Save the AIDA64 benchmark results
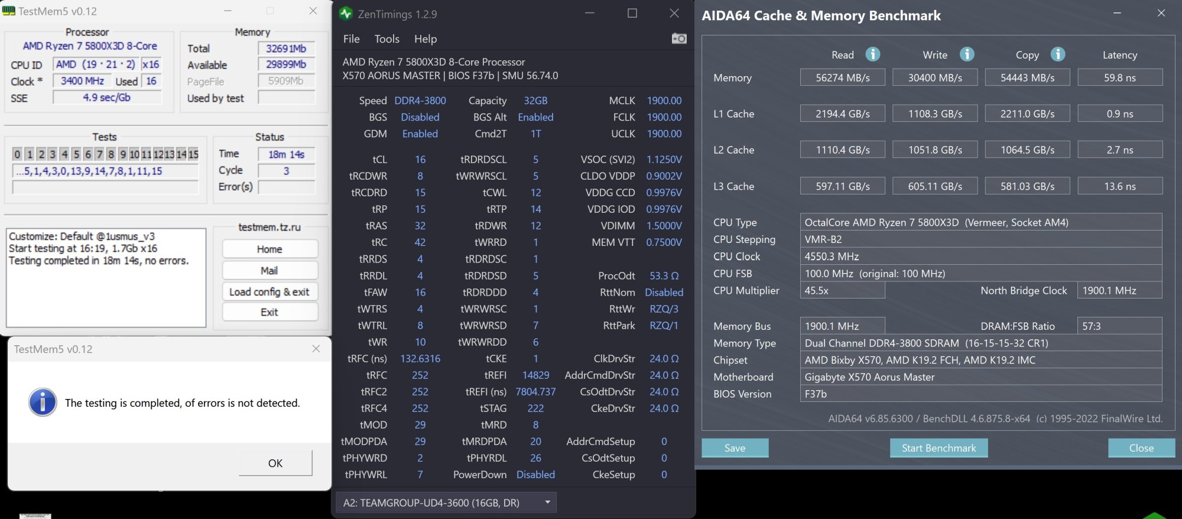 pos(735,448)
